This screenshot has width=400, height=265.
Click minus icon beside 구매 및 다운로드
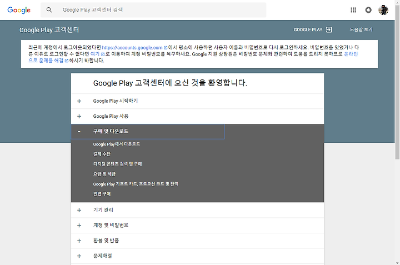point(79,132)
